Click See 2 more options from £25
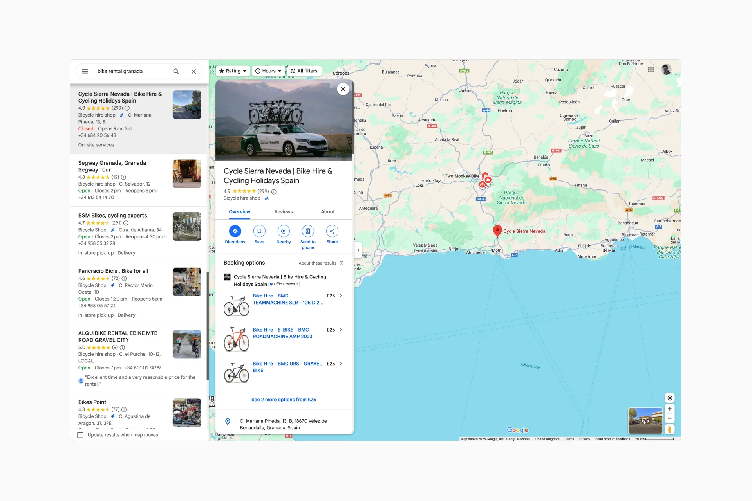Viewport: 752px width, 501px height. (x=284, y=400)
